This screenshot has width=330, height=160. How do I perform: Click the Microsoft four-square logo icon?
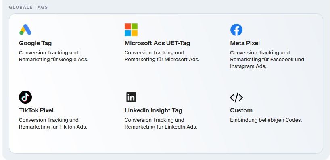(x=131, y=30)
